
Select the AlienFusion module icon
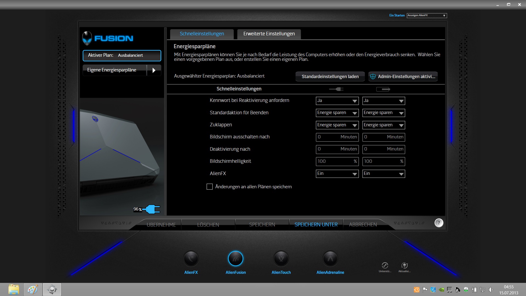pos(236,259)
